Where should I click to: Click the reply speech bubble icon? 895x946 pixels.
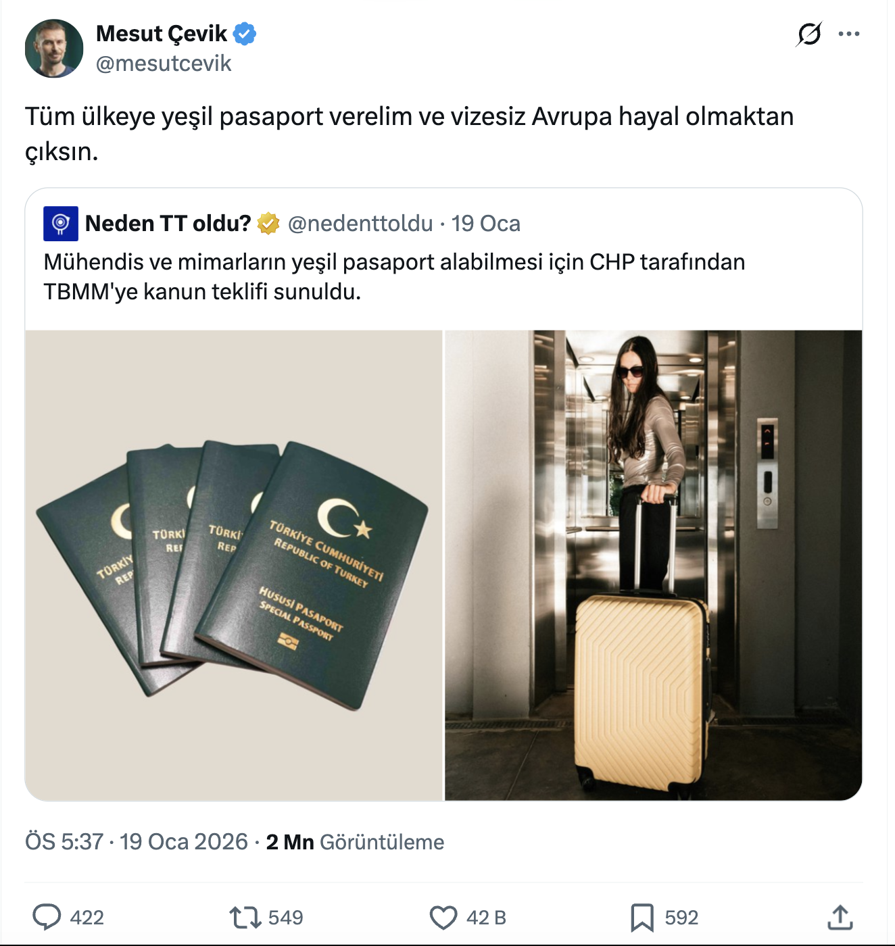[x=47, y=917]
